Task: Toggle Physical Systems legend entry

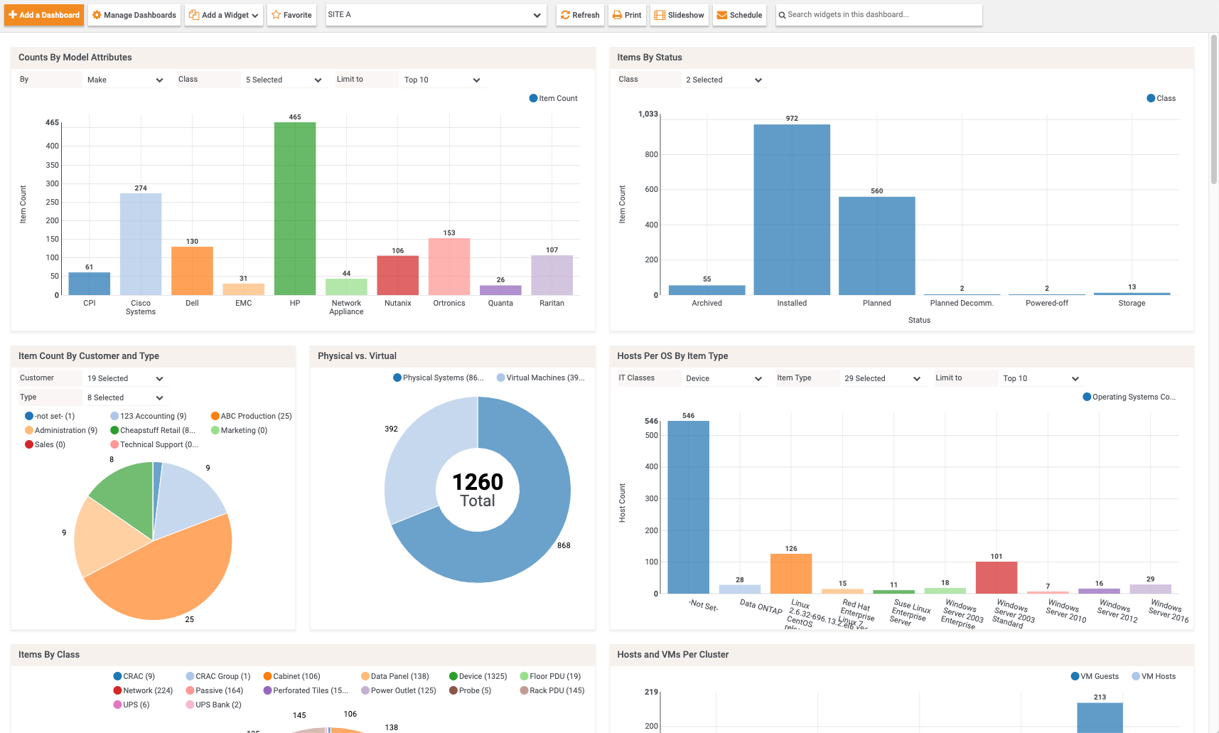Action: (x=439, y=378)
